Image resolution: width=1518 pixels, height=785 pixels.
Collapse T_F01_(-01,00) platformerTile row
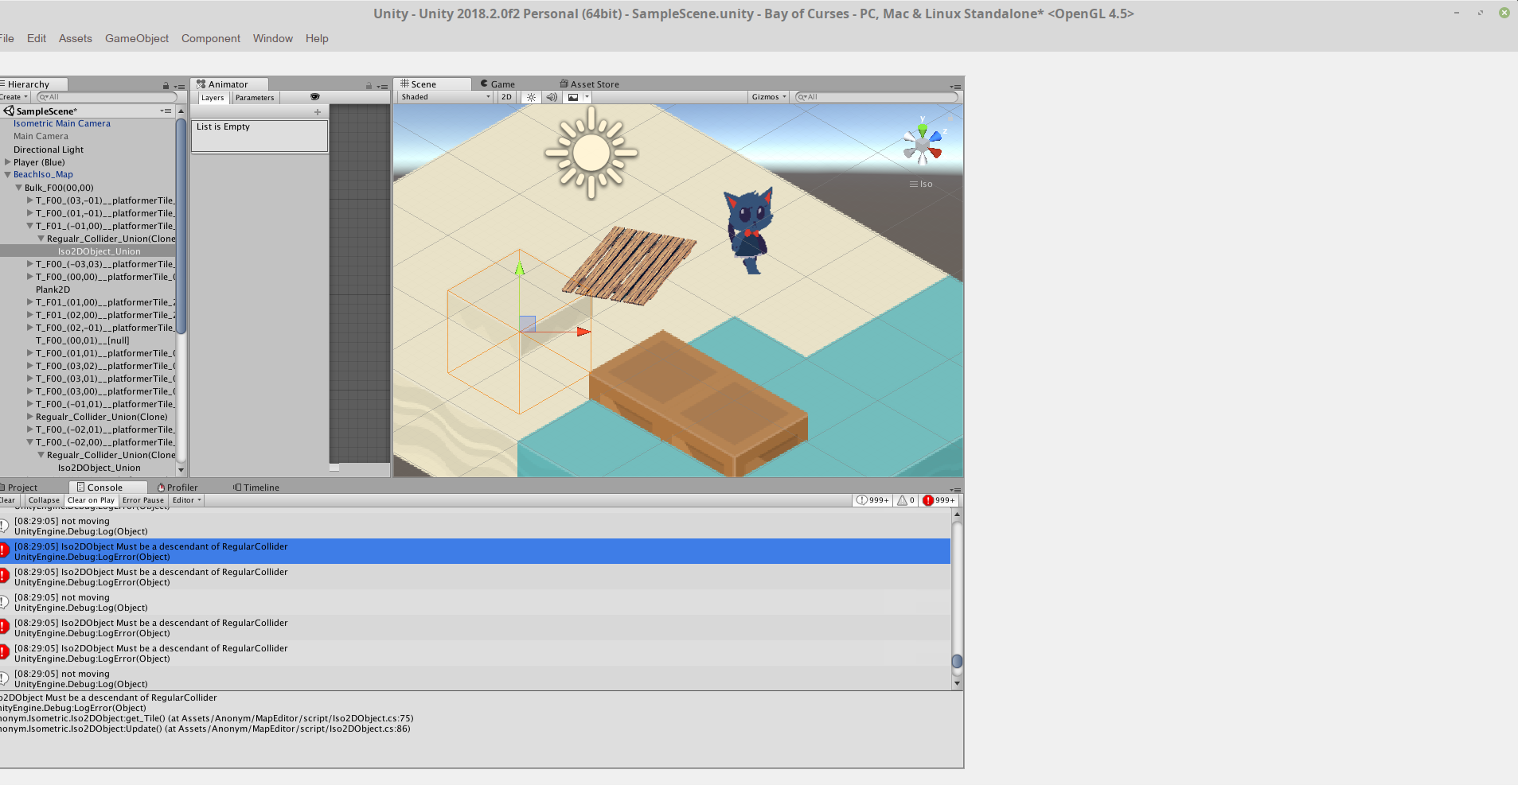click(30, 226)
